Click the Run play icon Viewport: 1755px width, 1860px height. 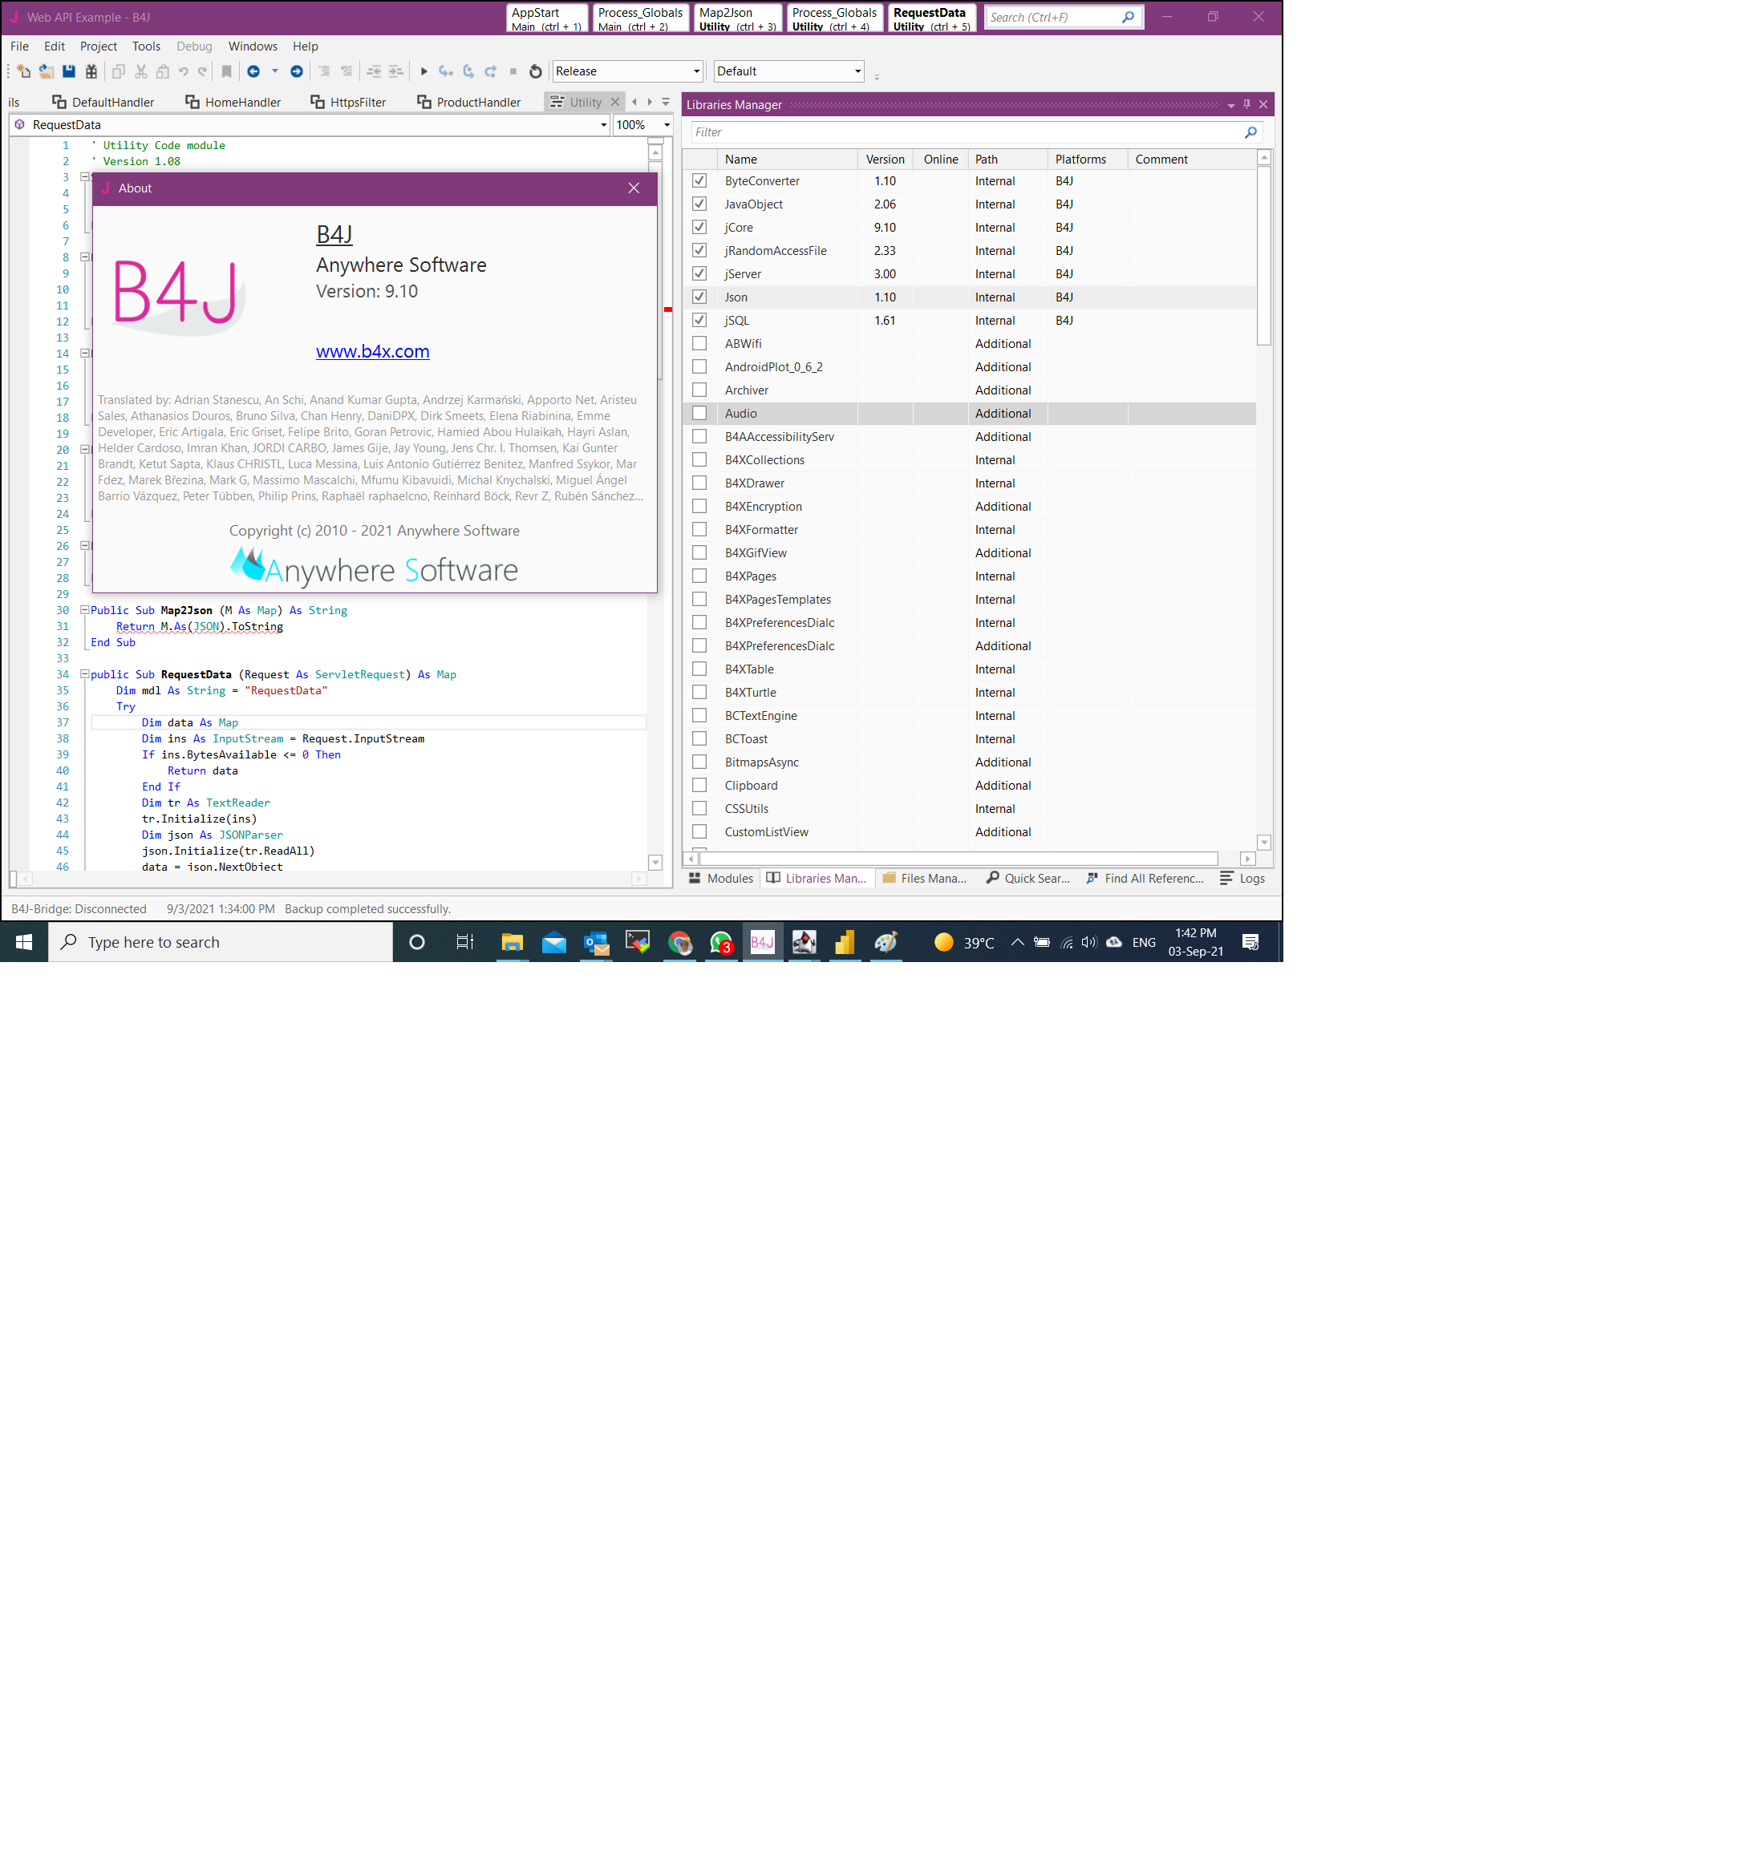point(424,71)
